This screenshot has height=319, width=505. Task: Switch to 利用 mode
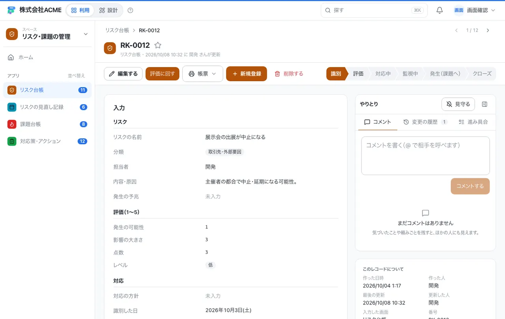point(80,10)
